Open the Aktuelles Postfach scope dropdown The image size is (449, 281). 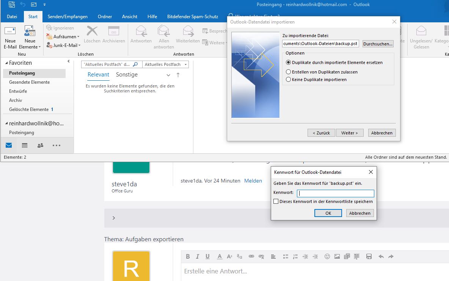165,65
